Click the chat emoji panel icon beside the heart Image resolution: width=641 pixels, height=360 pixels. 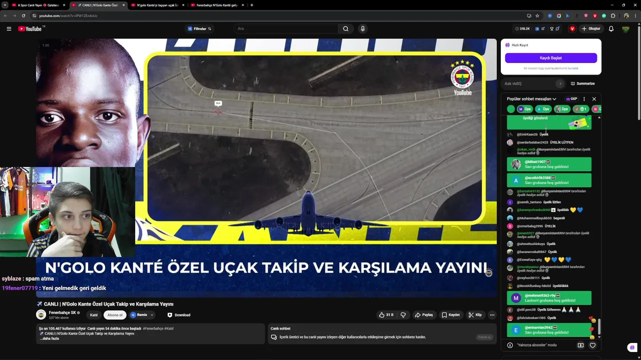(580, 345)
